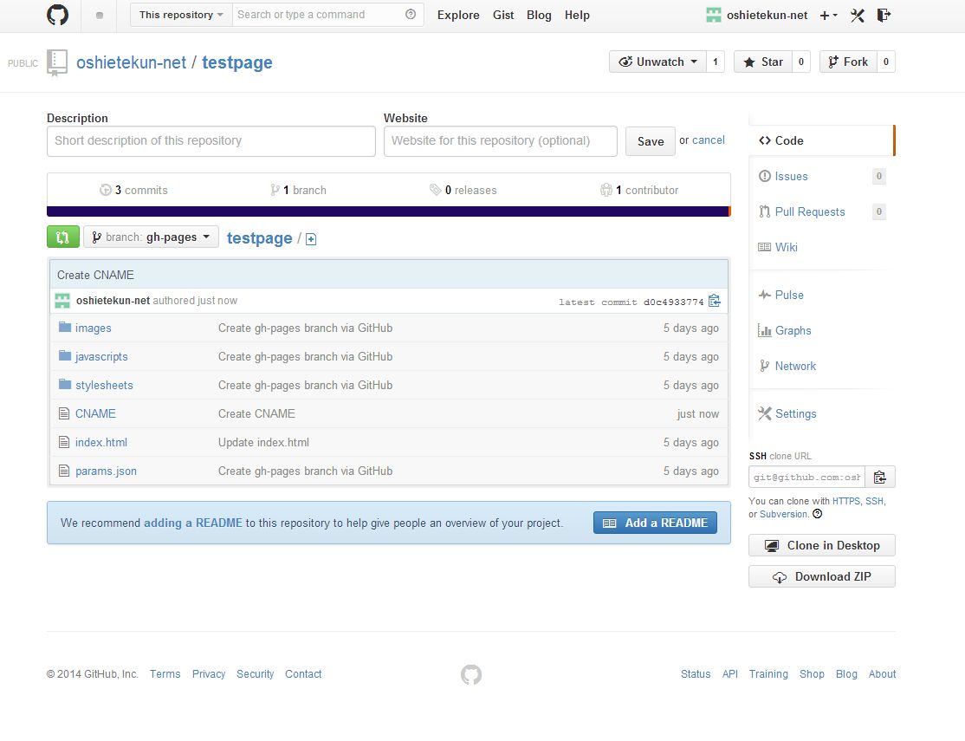Open notifications indicator dot in header
Image resolution: width=965 pixels, height=741 pixels.
(100, 16)
